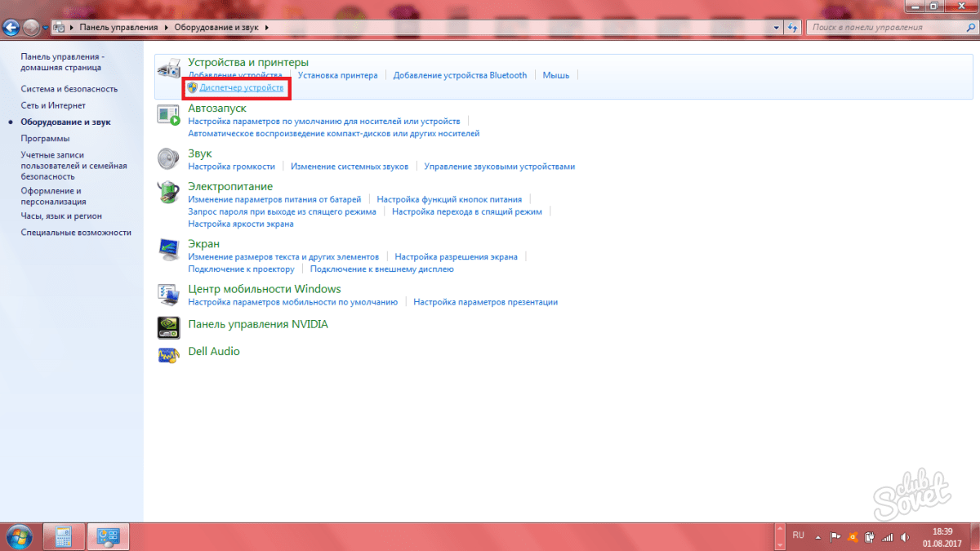
Task: Click the Back navigation arrow button
Action: [11, 28]
